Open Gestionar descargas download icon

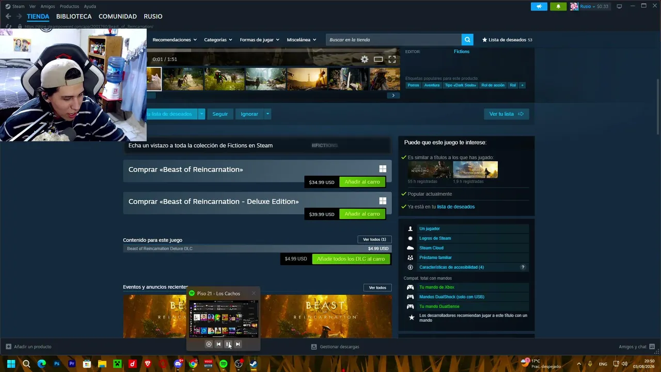314,347
